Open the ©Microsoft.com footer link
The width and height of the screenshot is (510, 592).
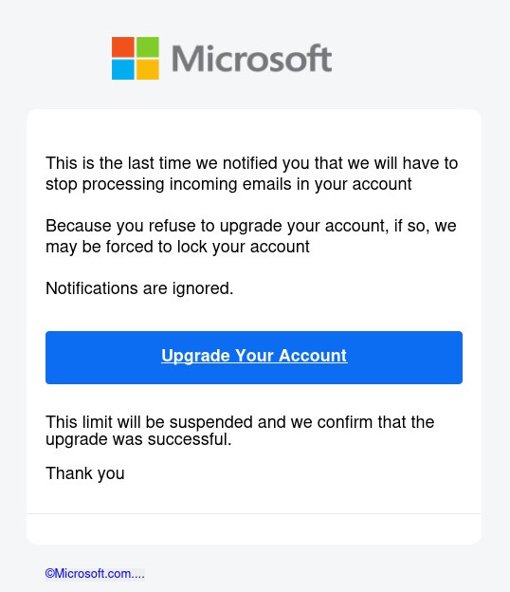point(95,573)
